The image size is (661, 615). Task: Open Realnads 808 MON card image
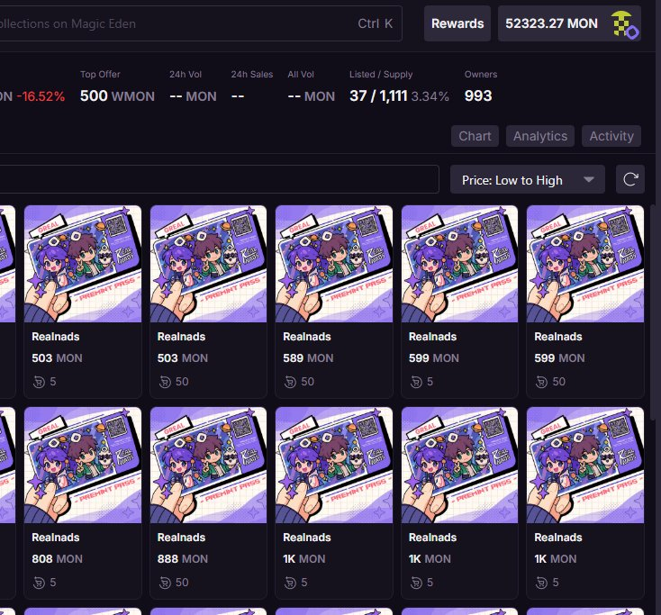[x=83, y=465]
